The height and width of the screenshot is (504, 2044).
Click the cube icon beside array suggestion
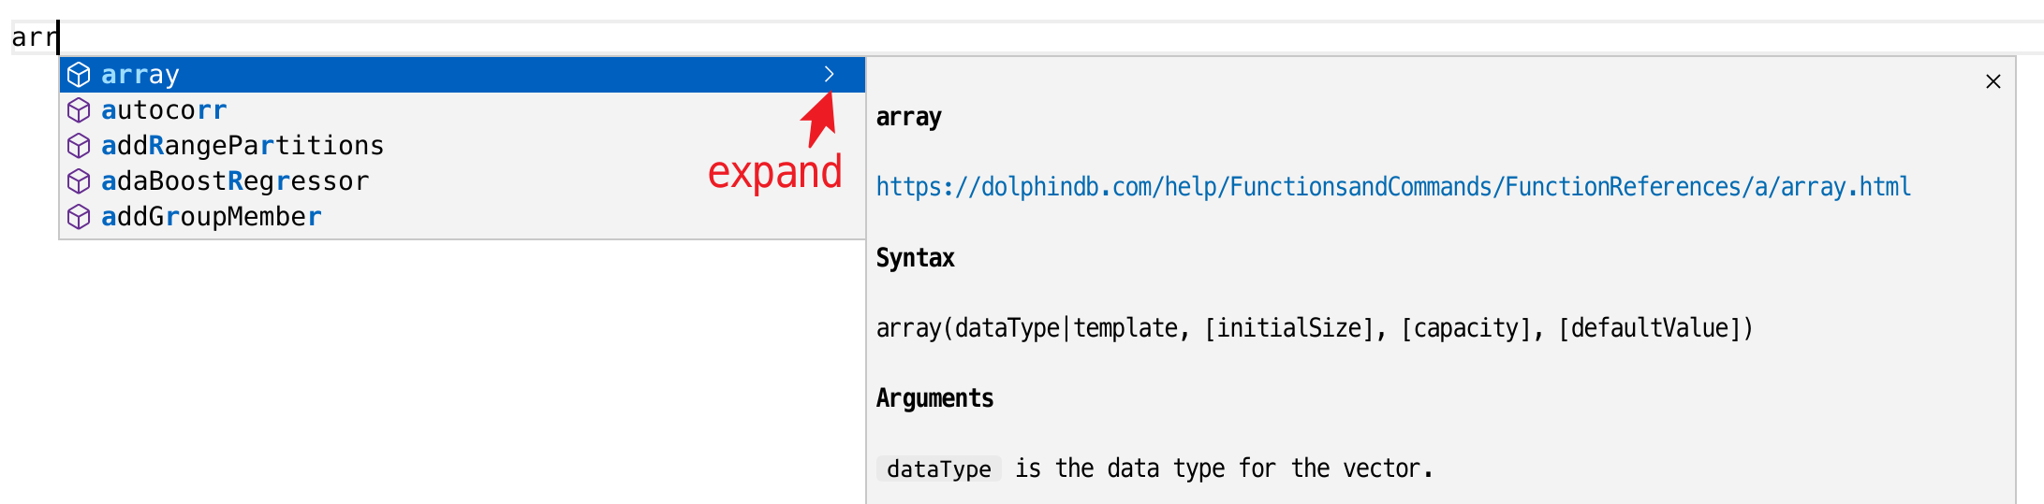coord(79,75)
